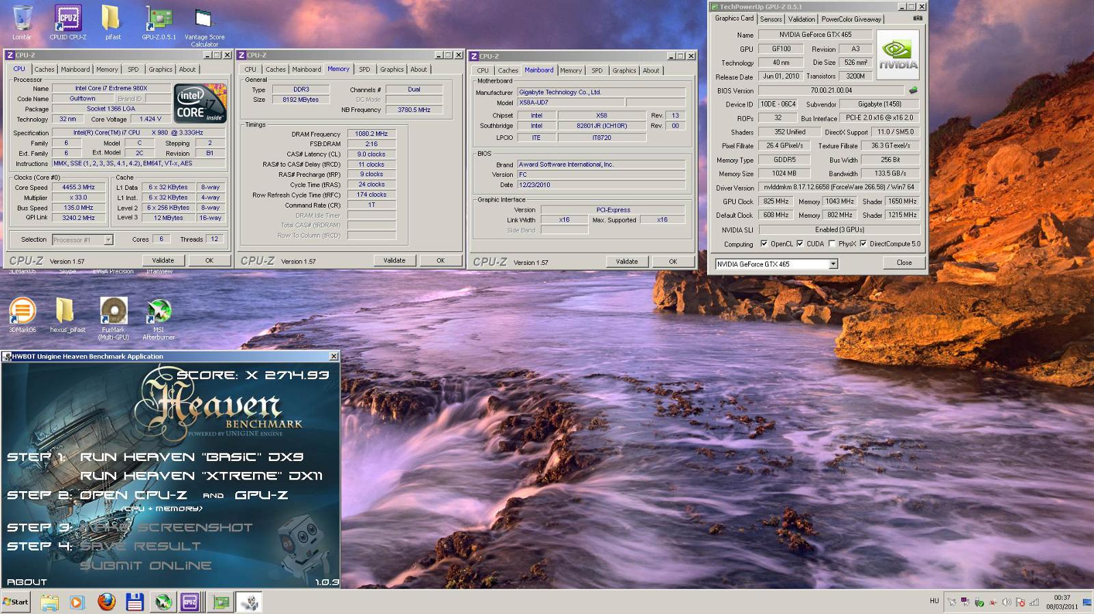Switch to the Heaven Benchmark taskbar button
This screenshot has width=1094, height=614.
click(250, 602)
